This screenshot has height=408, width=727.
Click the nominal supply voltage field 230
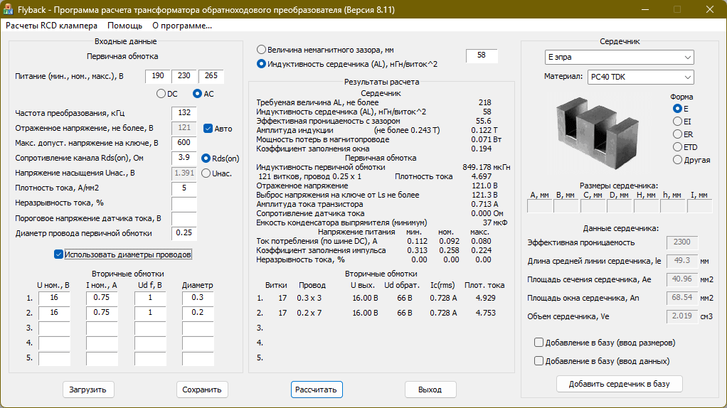coord(184,77)
